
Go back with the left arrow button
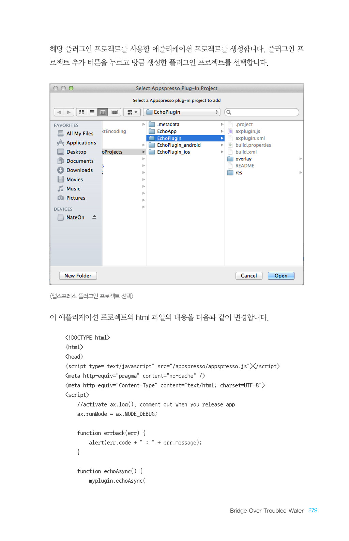(x=59, y=112)
